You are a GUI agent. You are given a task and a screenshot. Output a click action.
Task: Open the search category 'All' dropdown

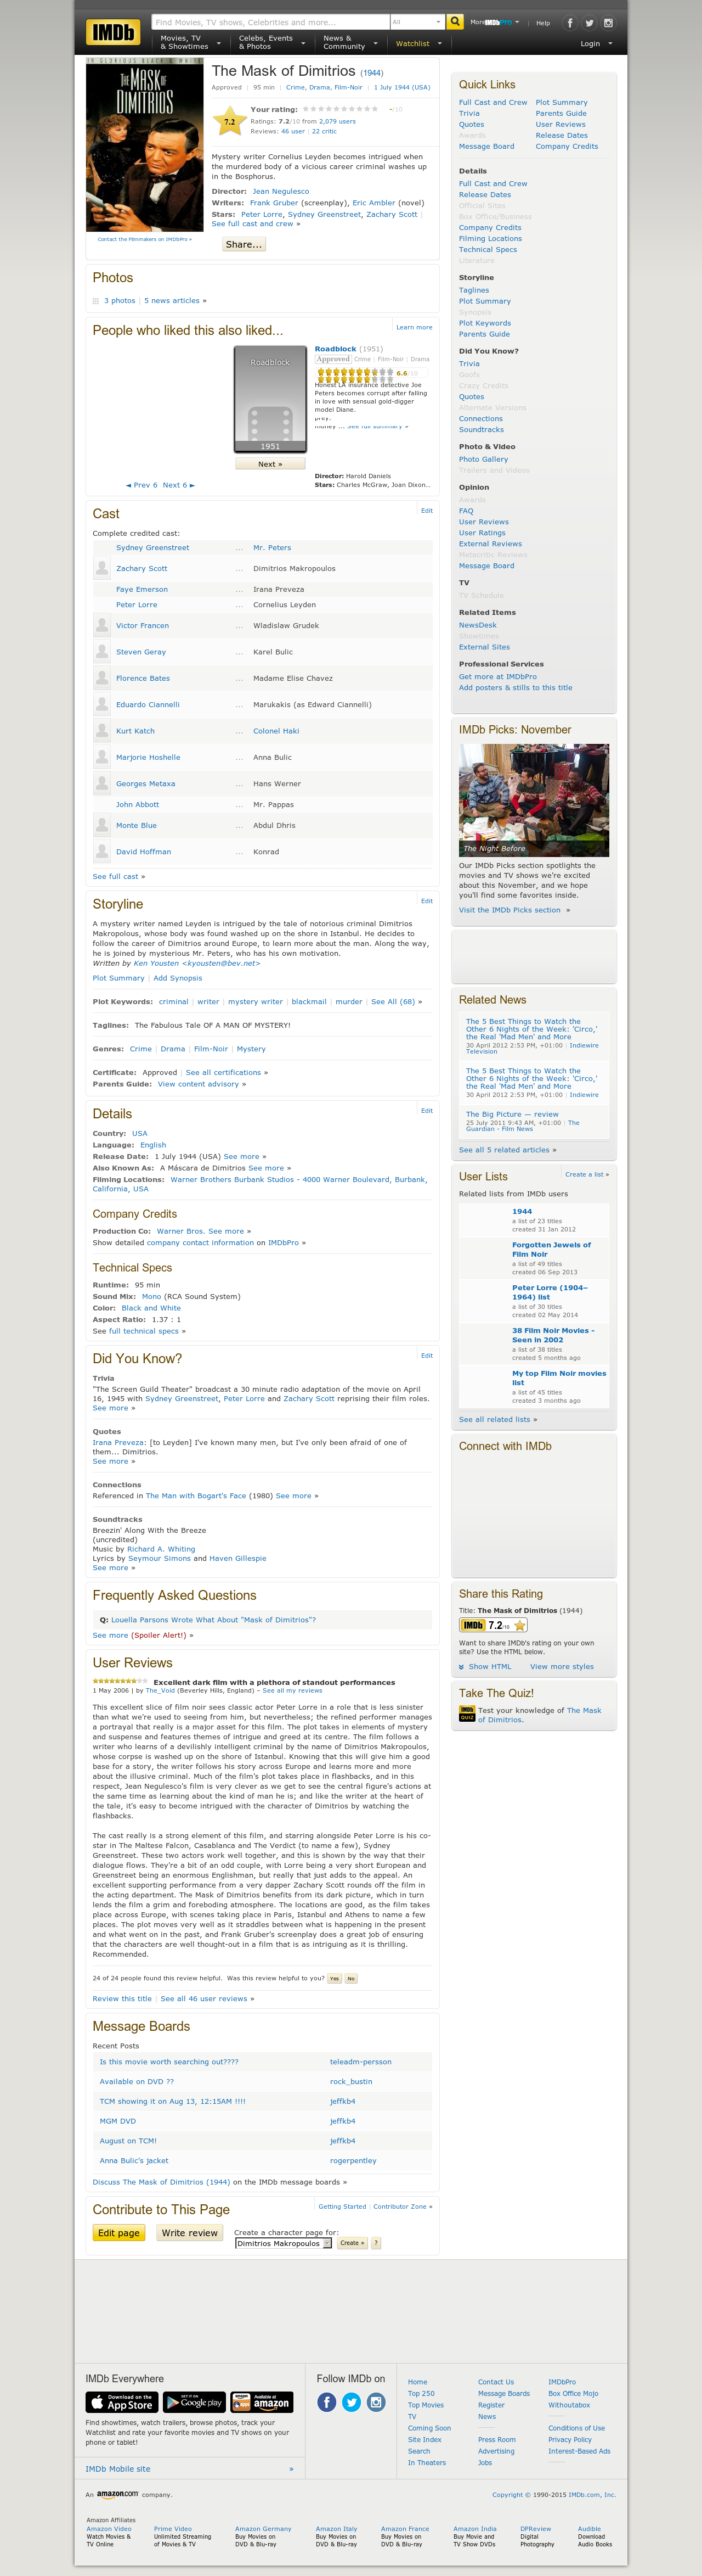(x=416, y=21)
